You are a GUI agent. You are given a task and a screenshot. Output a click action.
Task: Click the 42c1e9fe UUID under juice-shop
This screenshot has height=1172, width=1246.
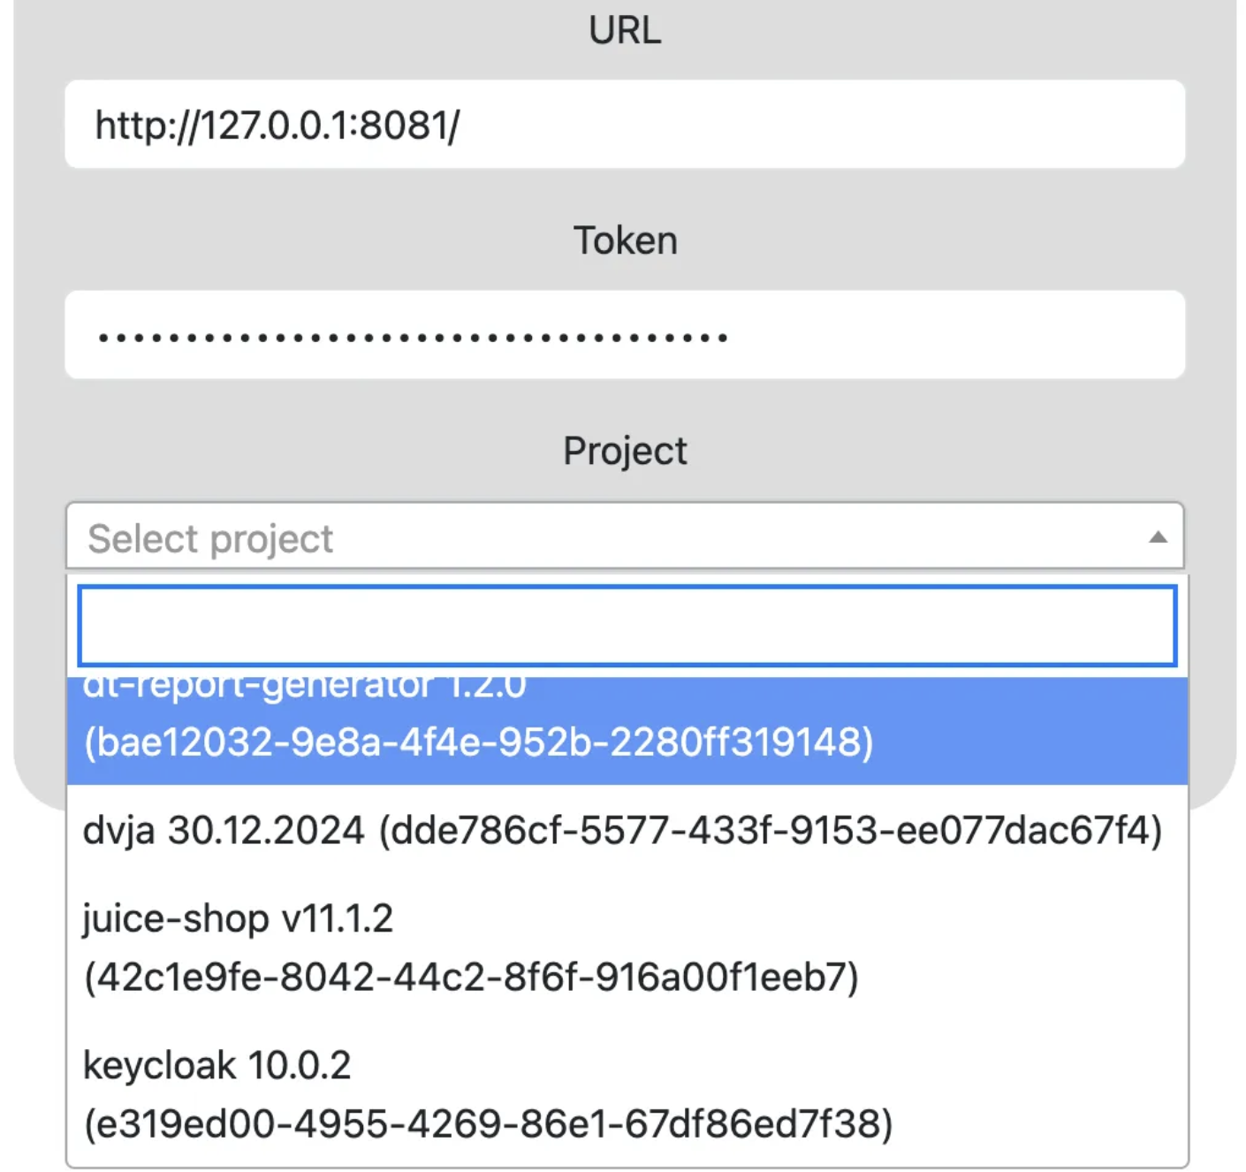tap(473, 977)
